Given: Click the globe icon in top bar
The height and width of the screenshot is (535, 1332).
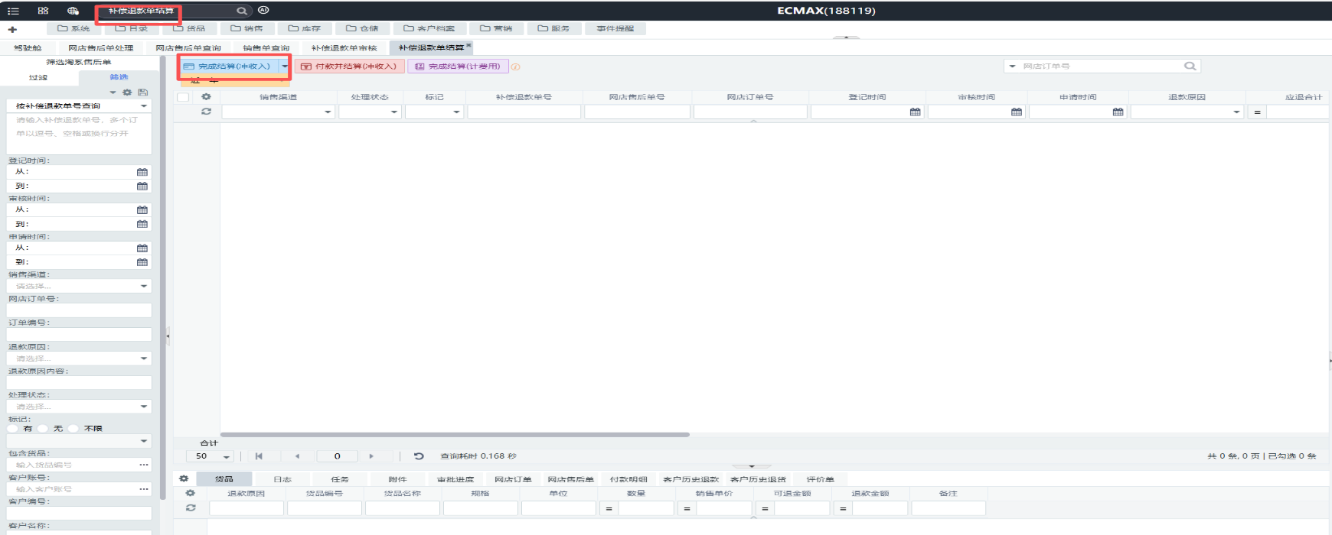Looking at the screenshot, I should coord(73,11).
